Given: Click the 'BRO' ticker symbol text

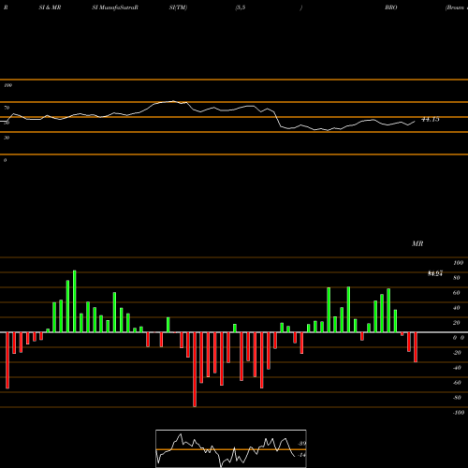Looking at the screenshot, I should [x=391, y=7].
